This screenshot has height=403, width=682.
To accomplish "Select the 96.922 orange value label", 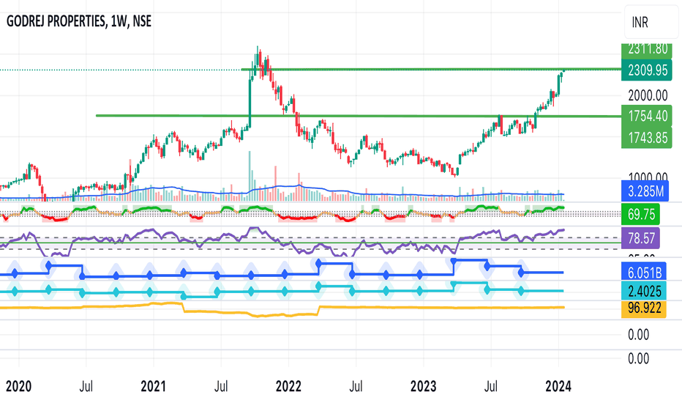I will click(x=644, y=308).
